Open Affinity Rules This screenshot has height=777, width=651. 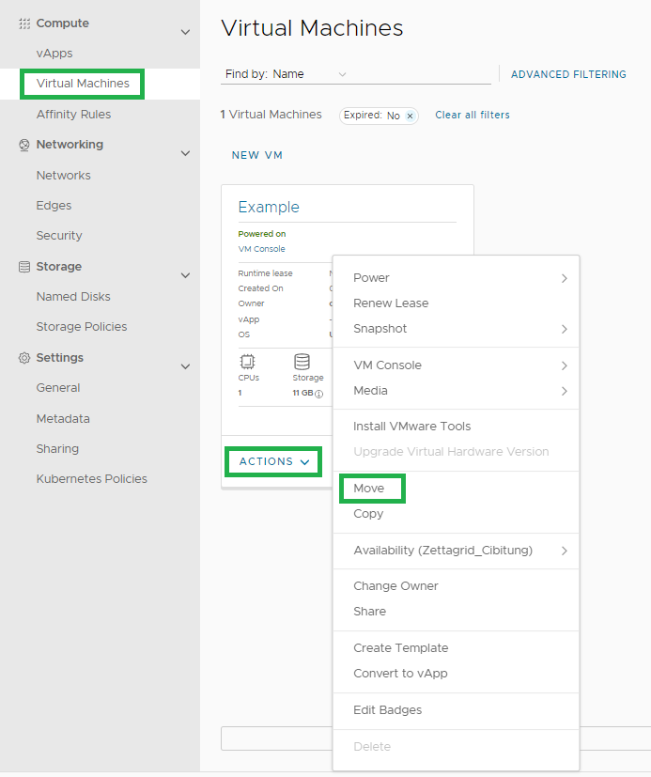(74, 115)
